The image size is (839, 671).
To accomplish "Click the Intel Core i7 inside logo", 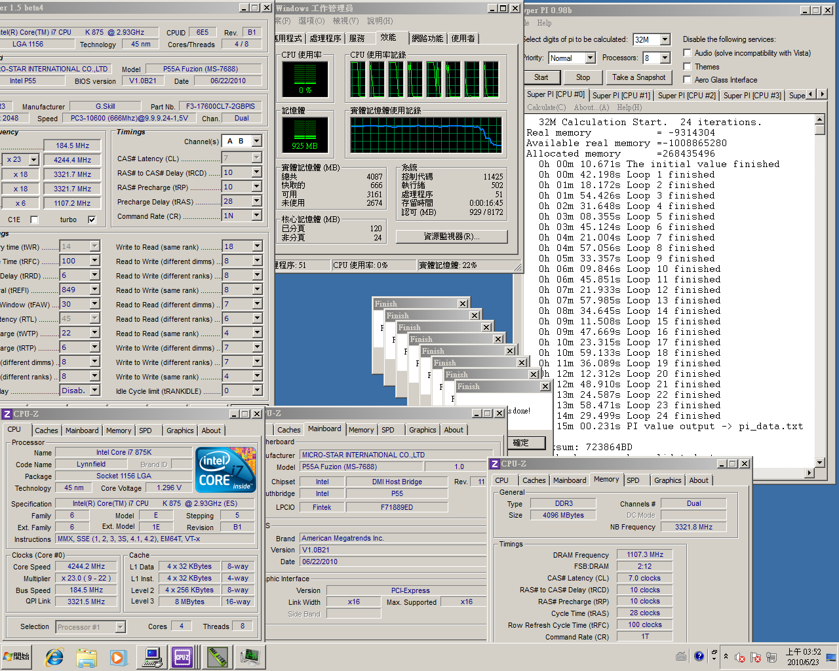I will (x=225, y=469).
